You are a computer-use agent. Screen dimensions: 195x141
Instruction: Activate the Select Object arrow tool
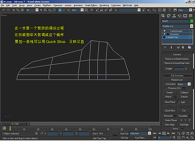[x=41, y=10]
